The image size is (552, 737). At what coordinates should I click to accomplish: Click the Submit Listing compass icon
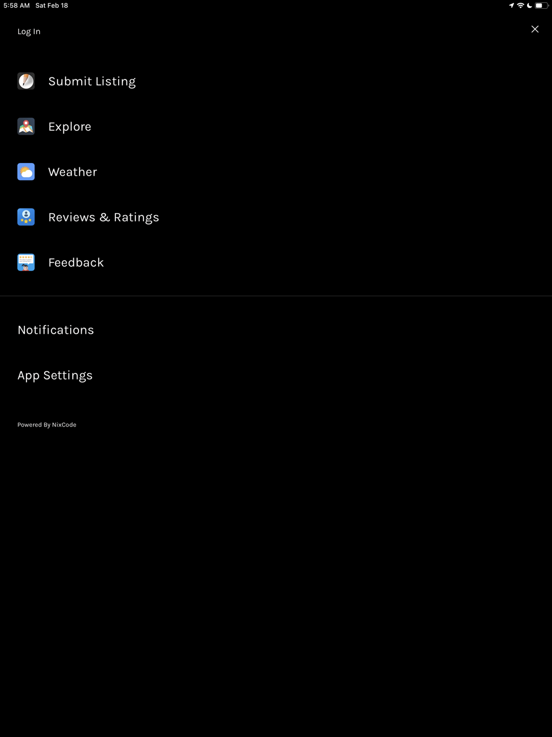point(26,81)
